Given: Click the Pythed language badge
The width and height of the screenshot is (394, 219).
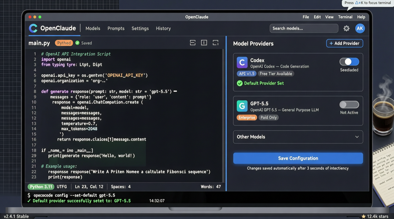Looking at the screenshot, I should pyautogui.click(x=64, y=43).
